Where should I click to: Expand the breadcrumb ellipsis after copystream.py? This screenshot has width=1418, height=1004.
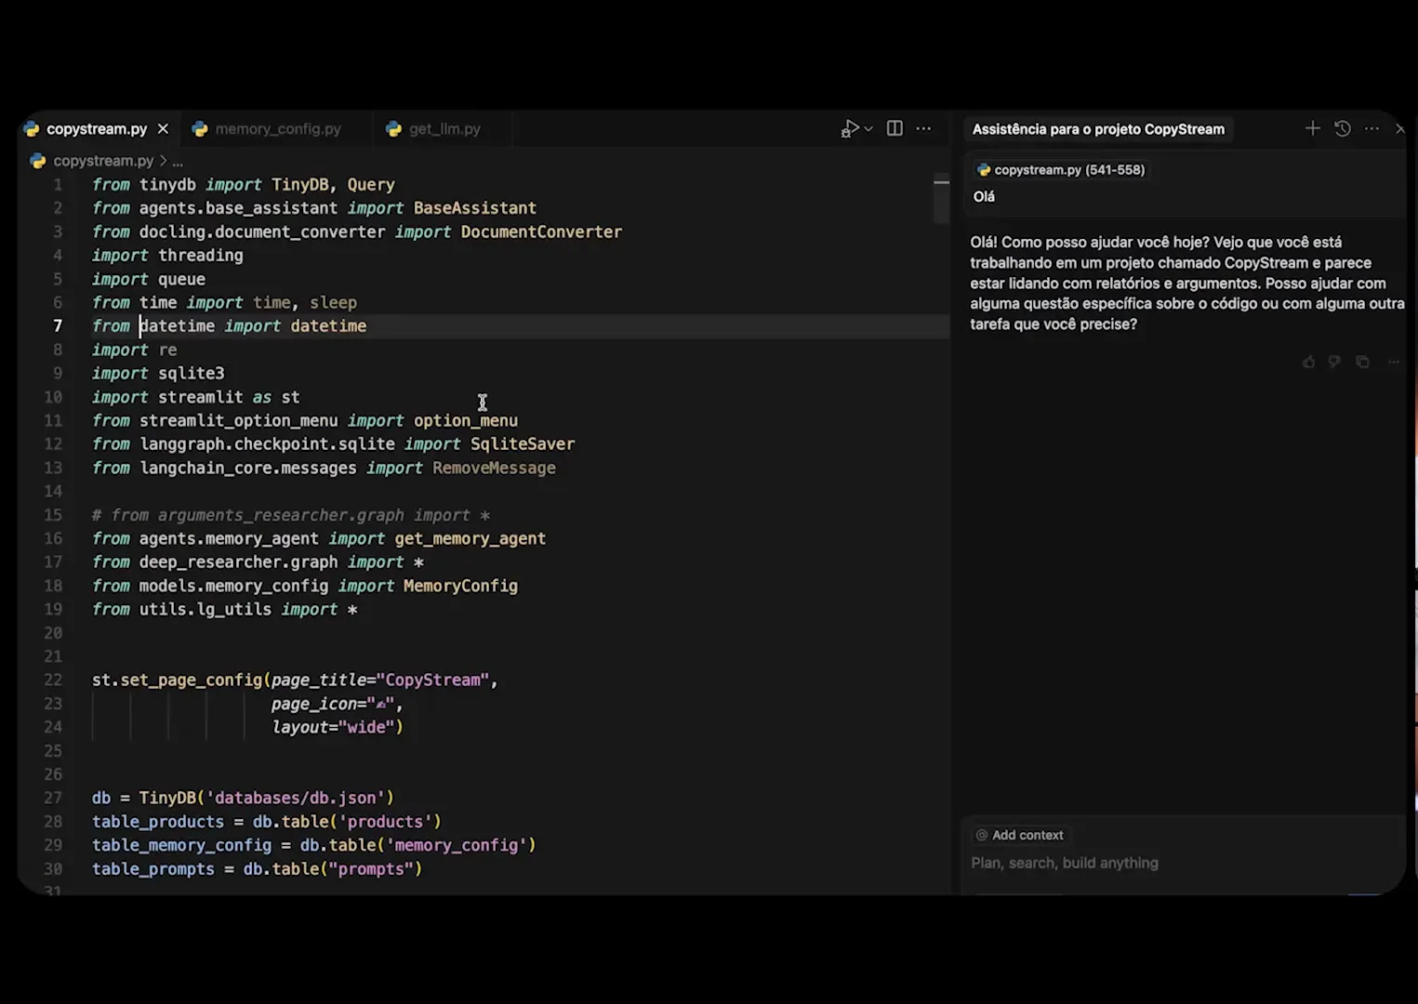(178, 161)
